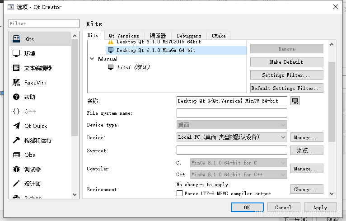
Task: Click the 浏览... button for Sysroot
Action: point(307,150)
